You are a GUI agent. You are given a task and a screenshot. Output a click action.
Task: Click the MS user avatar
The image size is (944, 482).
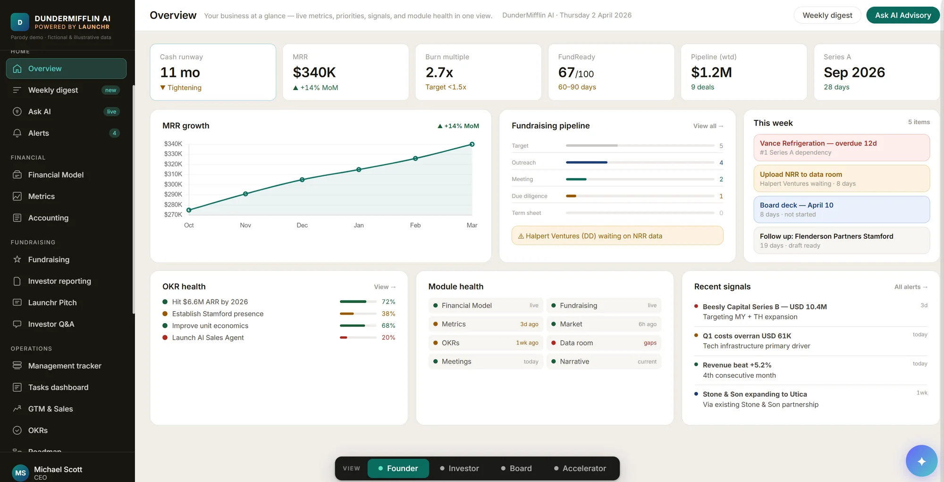[x=20, y=473]
